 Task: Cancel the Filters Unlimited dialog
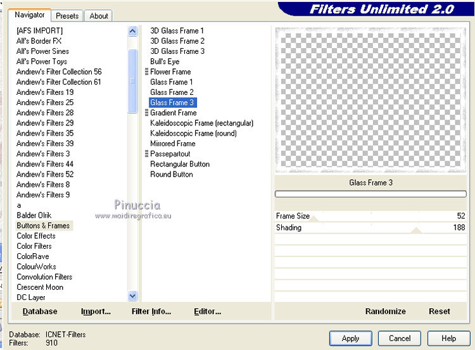(x=400, y=338)
